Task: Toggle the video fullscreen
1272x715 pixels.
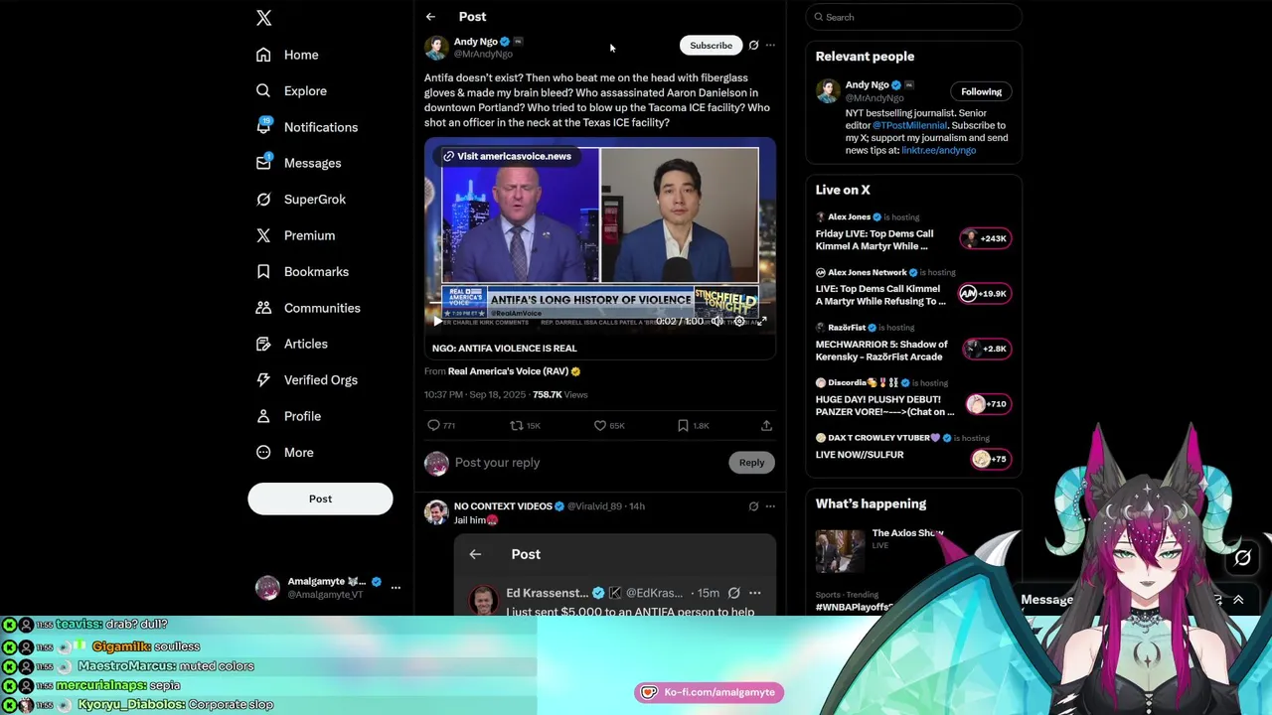Action: pos(761,321)
